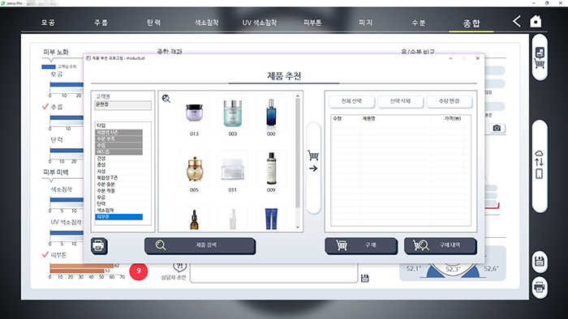
Task: Click the consultant advice text box
Action: pos(274,273)
